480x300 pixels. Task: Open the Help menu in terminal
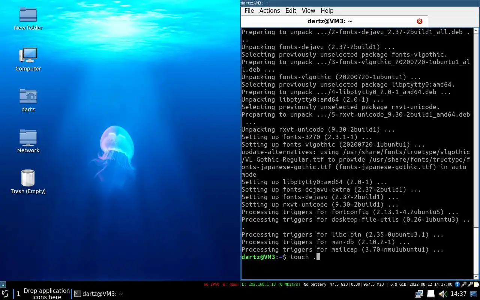[327, 10]
